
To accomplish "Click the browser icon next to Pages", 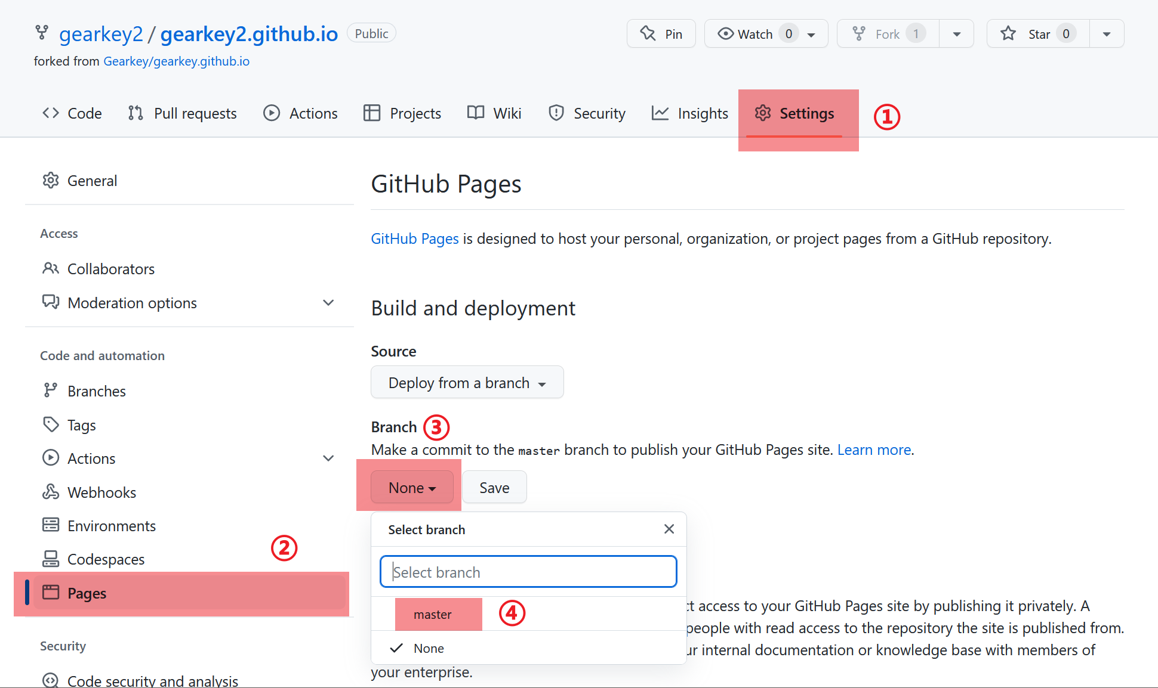I will [x=51, y=592].
